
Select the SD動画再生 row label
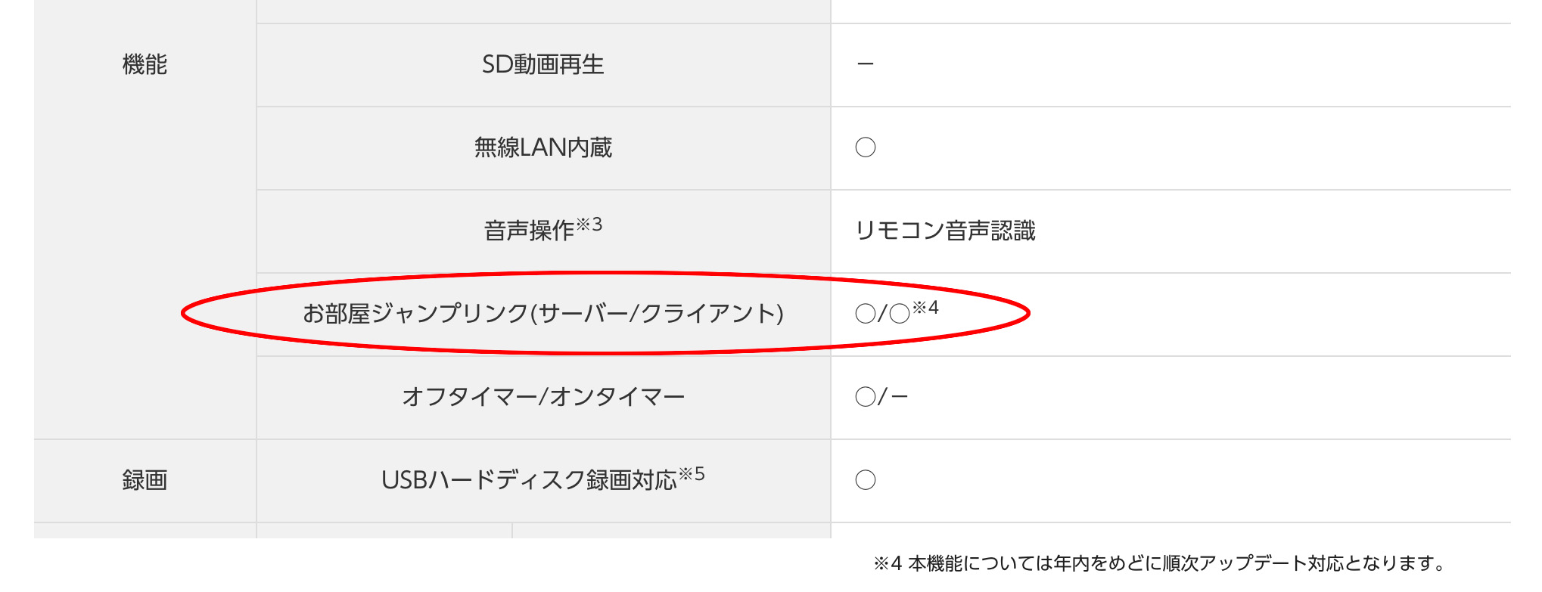(542, 65)
